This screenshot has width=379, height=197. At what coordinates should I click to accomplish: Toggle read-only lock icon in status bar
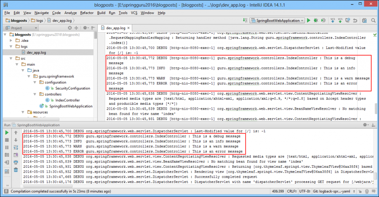(x=360, y=191)
